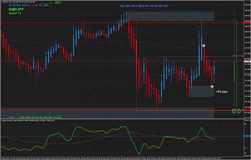
Task: Click the blue level marker on the indicator scale
Action: click(x=247, y=136)
